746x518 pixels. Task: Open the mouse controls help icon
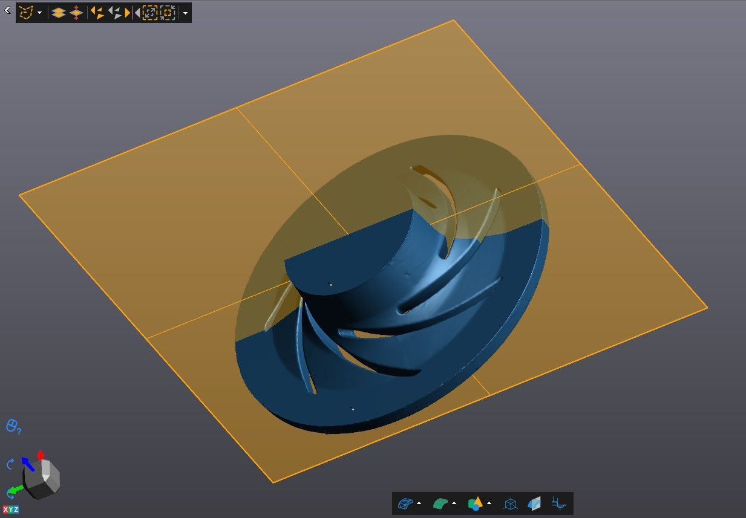[x=13, y=426]
